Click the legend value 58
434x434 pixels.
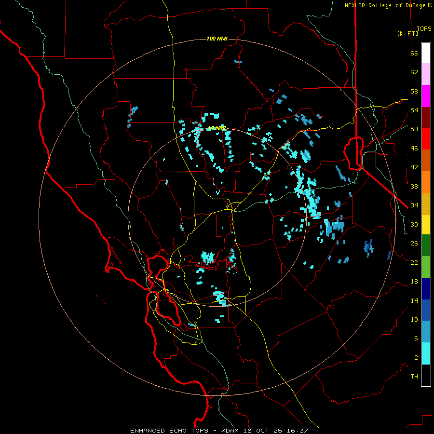pos(414,91)
